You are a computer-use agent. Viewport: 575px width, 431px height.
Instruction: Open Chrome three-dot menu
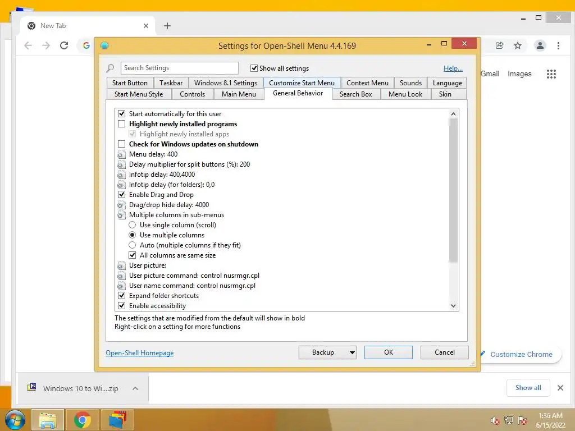558,45
